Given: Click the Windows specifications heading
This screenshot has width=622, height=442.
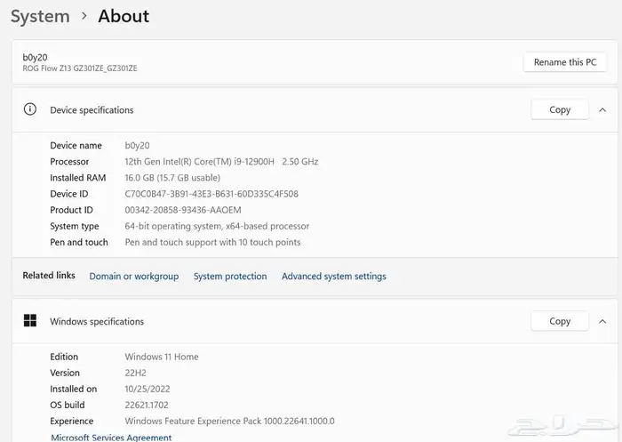Looking at the screenshot, I should pyautogui.click(x=97, y=321).
